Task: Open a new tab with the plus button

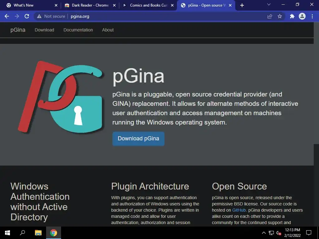Action: pos(242,5)
